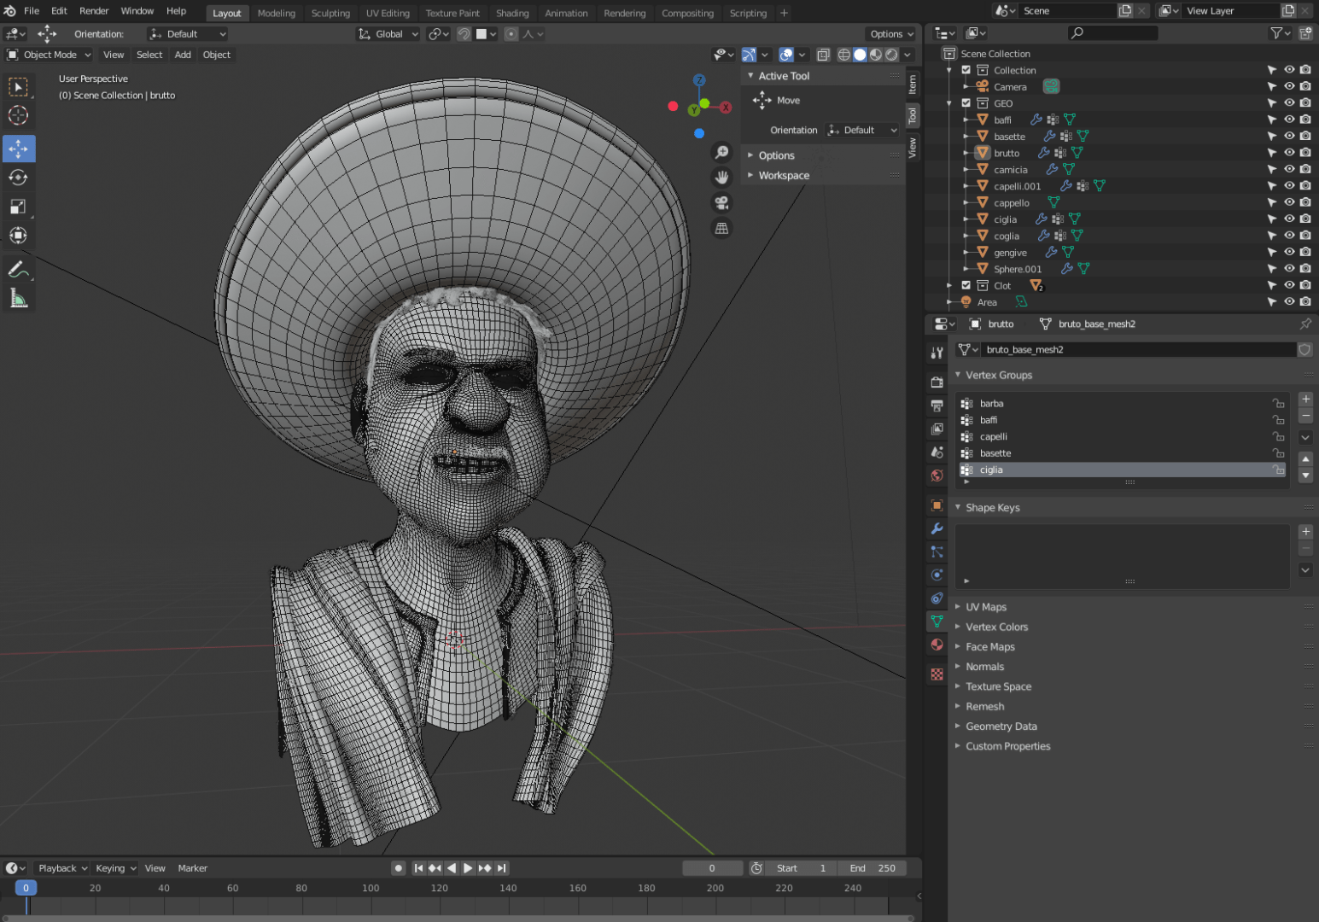Image resolution: width=1319 pixels, height=922 pixels.
Task: Open the Add menu in viewport
Action: tap(183, 55)
